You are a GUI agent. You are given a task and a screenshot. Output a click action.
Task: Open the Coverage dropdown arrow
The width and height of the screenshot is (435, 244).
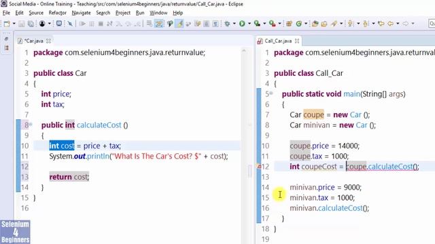tap(264, 24)
